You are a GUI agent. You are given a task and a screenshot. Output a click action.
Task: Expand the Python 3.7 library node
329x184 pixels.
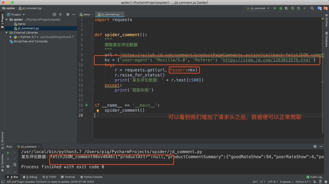point(11,37)
